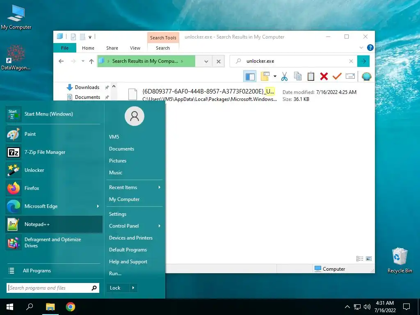
Task: Click the New folder quick access icon
Action: tap(82, 37)
